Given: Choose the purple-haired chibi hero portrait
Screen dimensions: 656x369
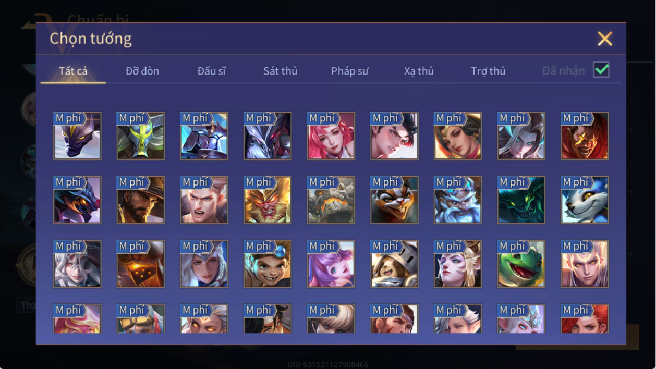Looking at the screenshot, I should pos(331,264).
